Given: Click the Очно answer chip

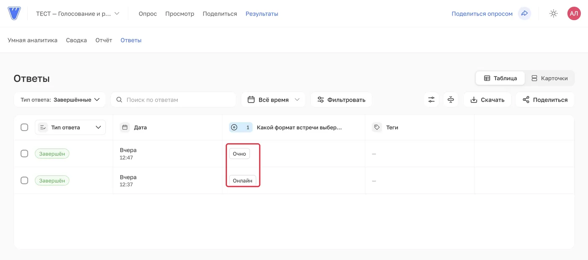Looking at the screenshot, I should click(x=240, y=154).
